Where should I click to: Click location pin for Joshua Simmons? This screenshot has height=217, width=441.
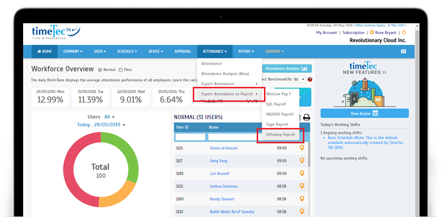302,186
